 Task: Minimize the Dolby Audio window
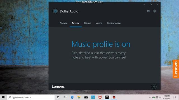click(x=144, y=4)
